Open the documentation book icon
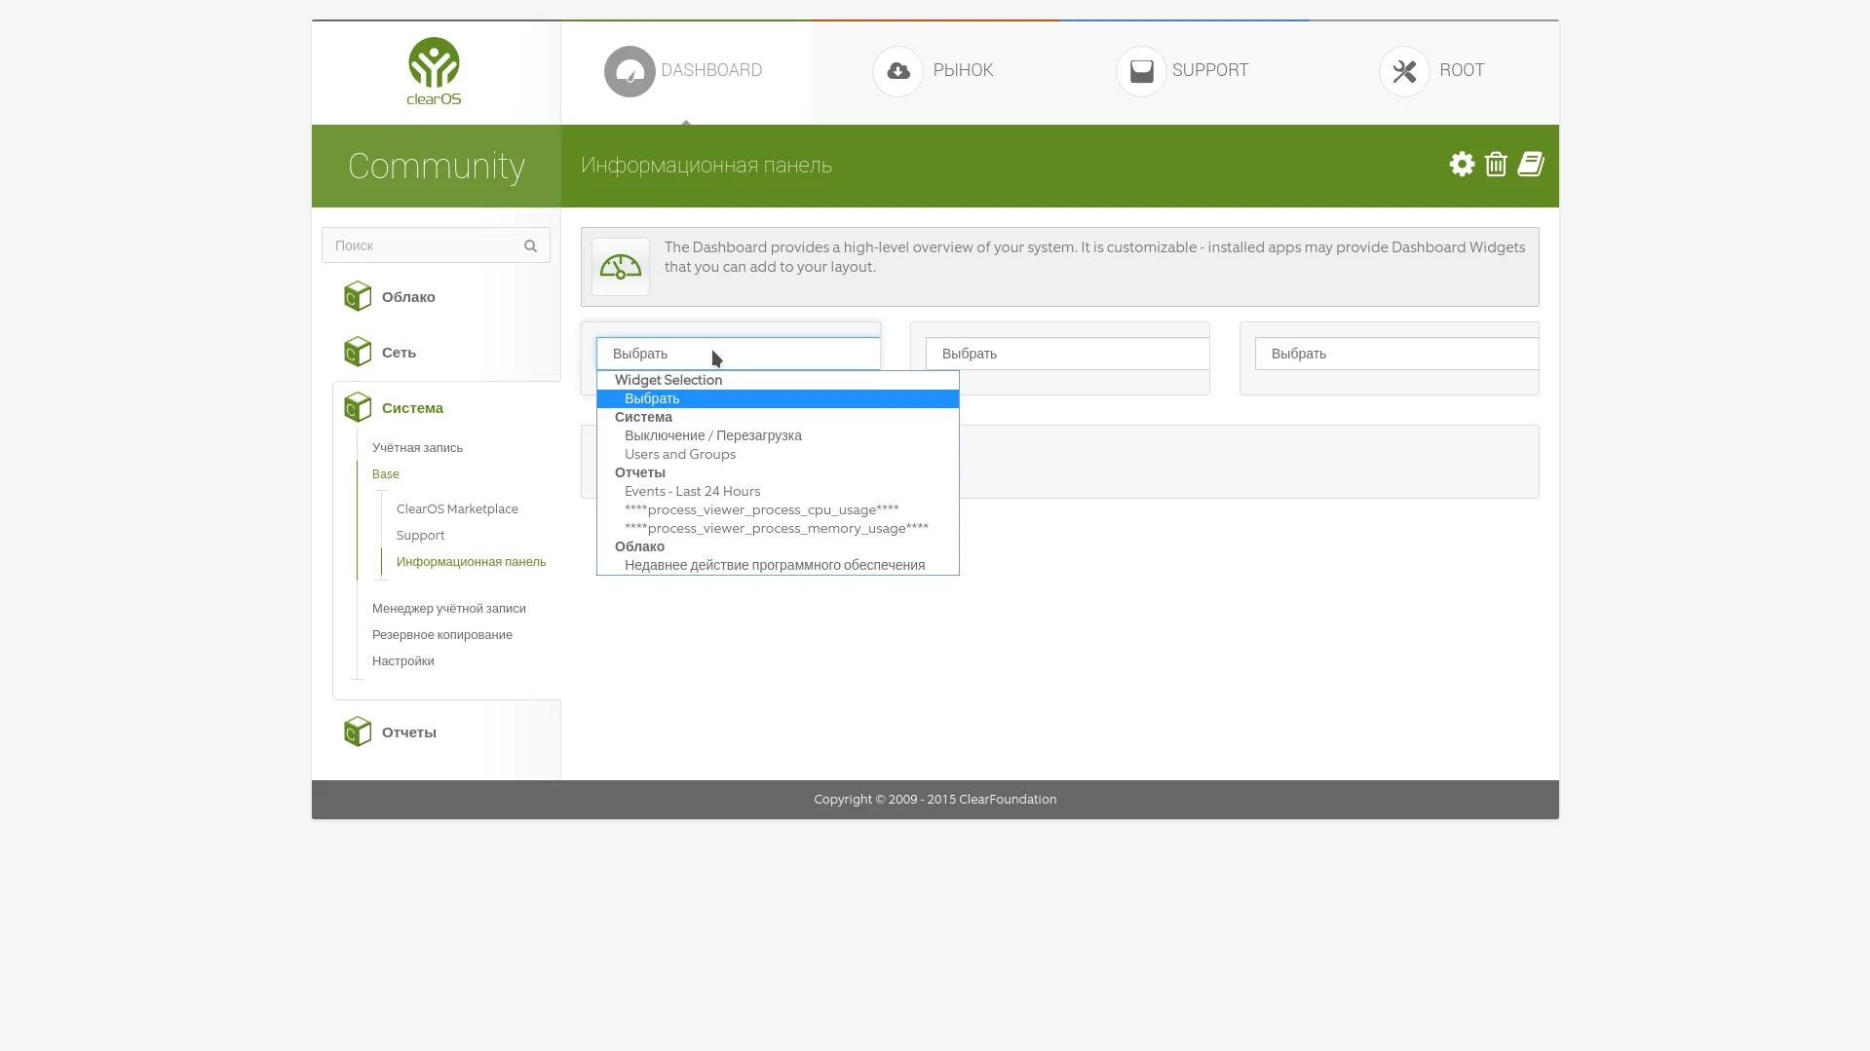The height and width of the screenshot is (1051, 1870). 1531,164
